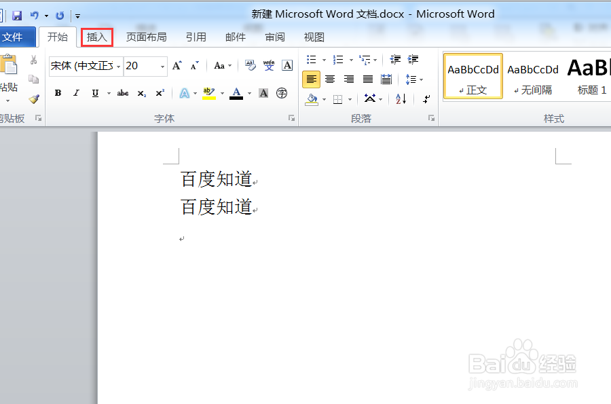Open the Line Spacing dropdown

click(x=414, y=79)
